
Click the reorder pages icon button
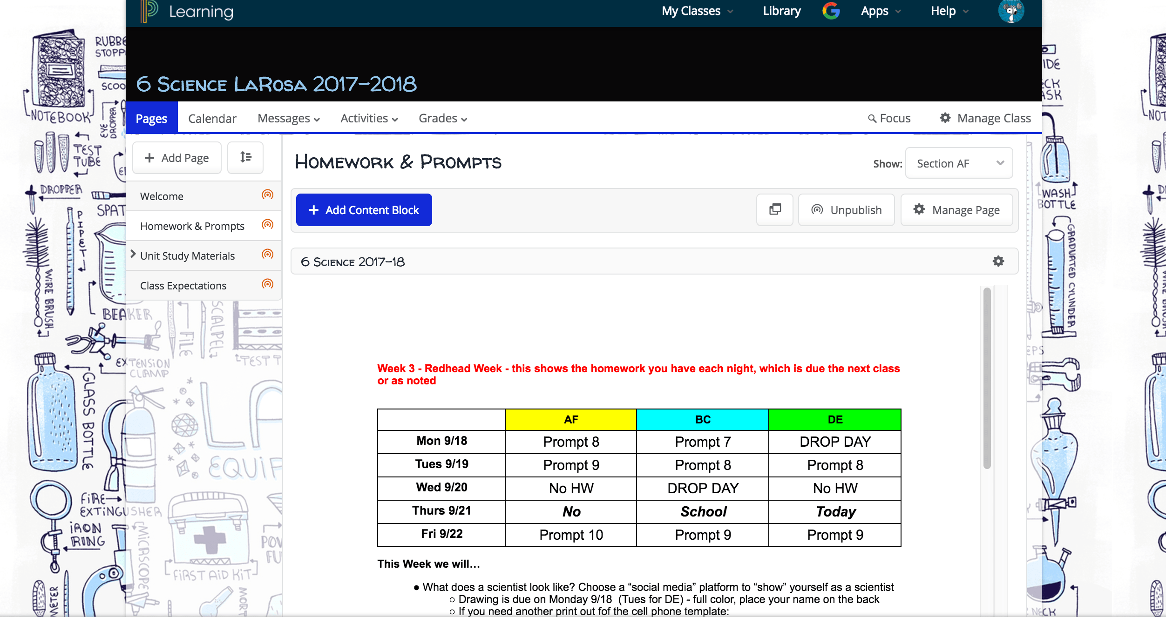click(x=245, y=157)
